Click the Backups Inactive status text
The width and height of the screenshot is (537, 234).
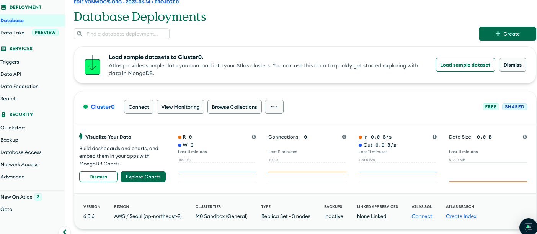334,216
